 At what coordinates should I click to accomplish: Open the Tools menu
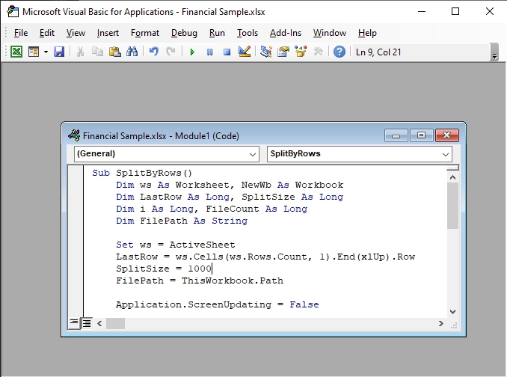tap(248, 33)
